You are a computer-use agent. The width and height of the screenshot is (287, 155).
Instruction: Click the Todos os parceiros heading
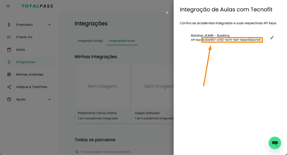coord(95,140)
